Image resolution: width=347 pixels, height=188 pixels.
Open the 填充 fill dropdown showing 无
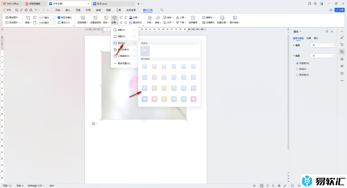point(322,45)
